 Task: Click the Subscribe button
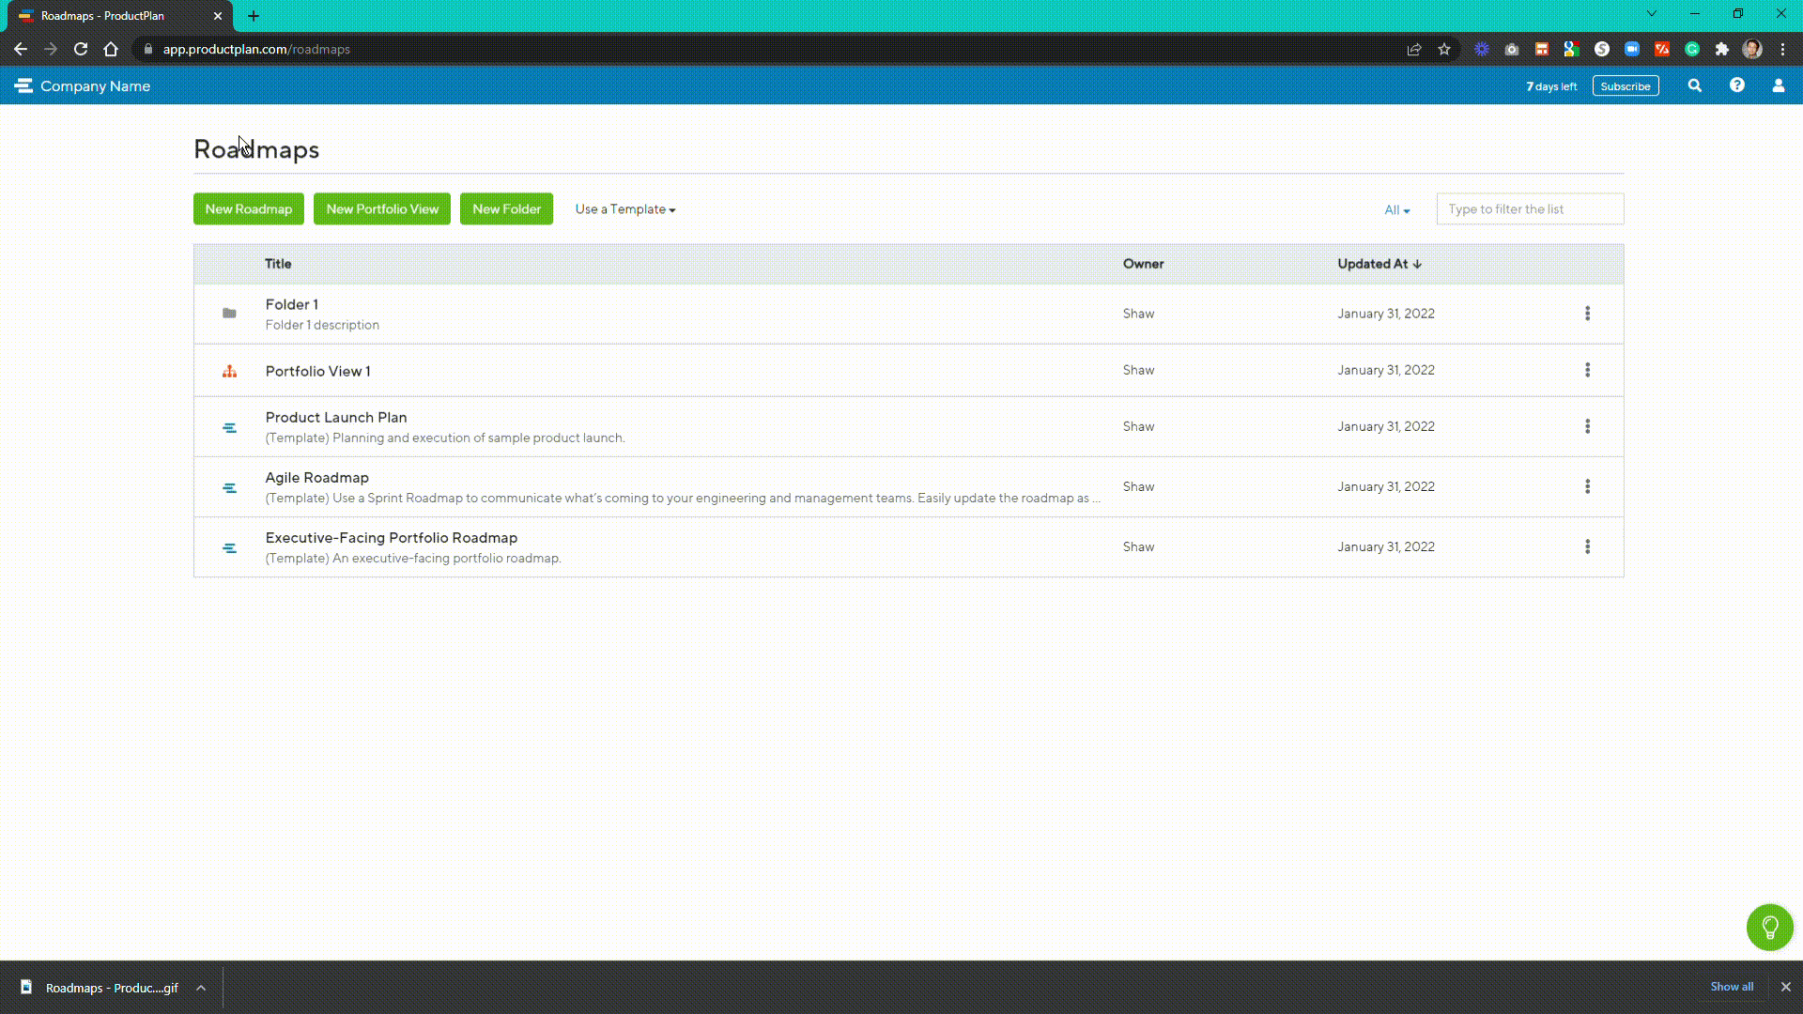(1626, 86)
